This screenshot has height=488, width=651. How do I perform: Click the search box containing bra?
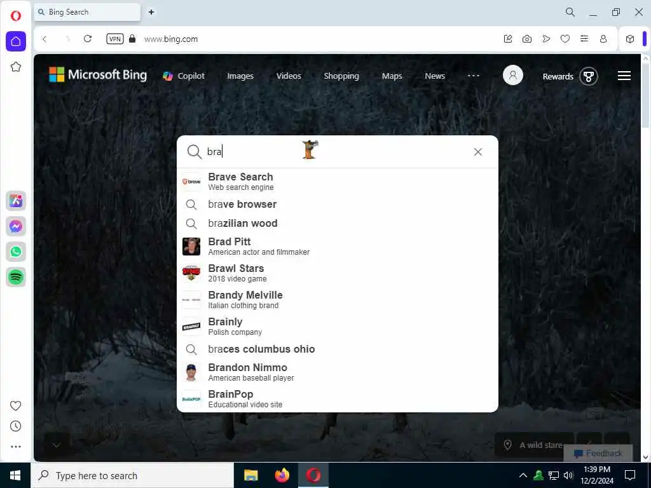tap(337, 151)
